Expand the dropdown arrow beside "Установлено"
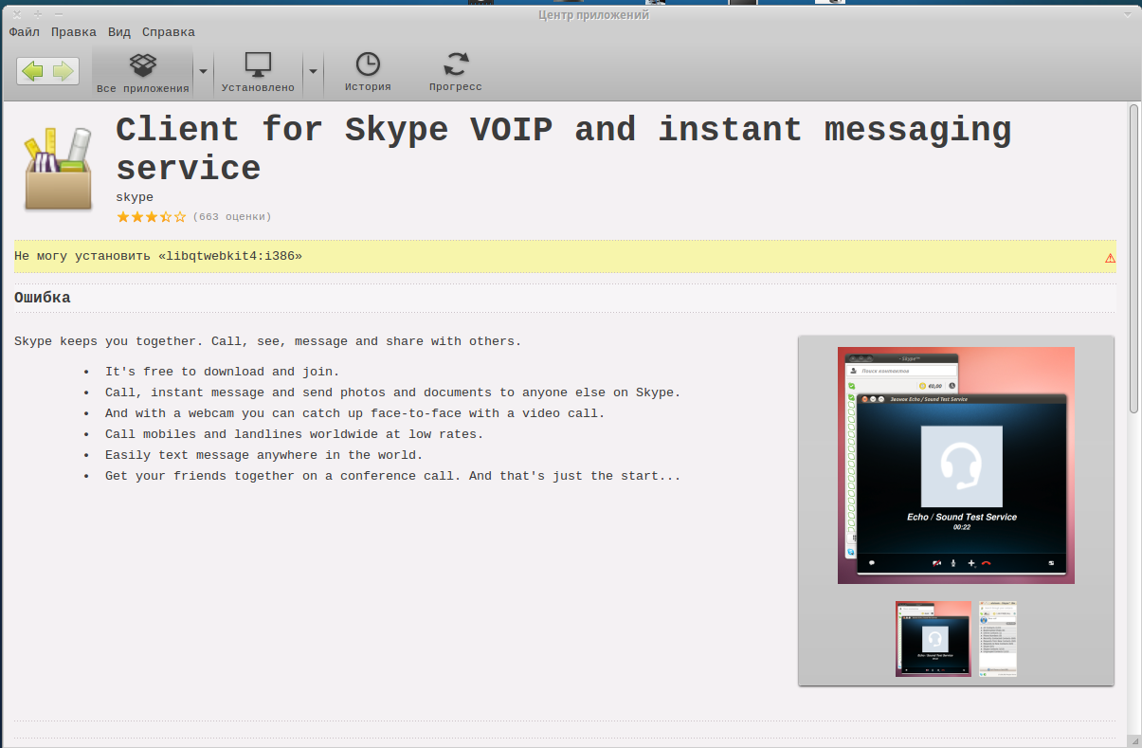 (313, 72)
